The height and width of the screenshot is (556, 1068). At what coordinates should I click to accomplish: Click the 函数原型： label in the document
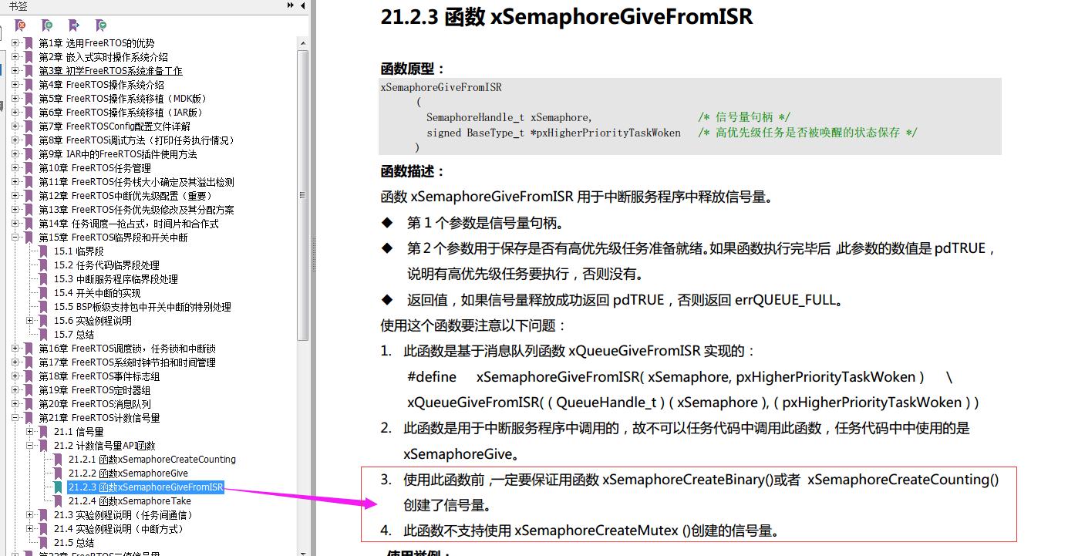(x=413, y=68)
